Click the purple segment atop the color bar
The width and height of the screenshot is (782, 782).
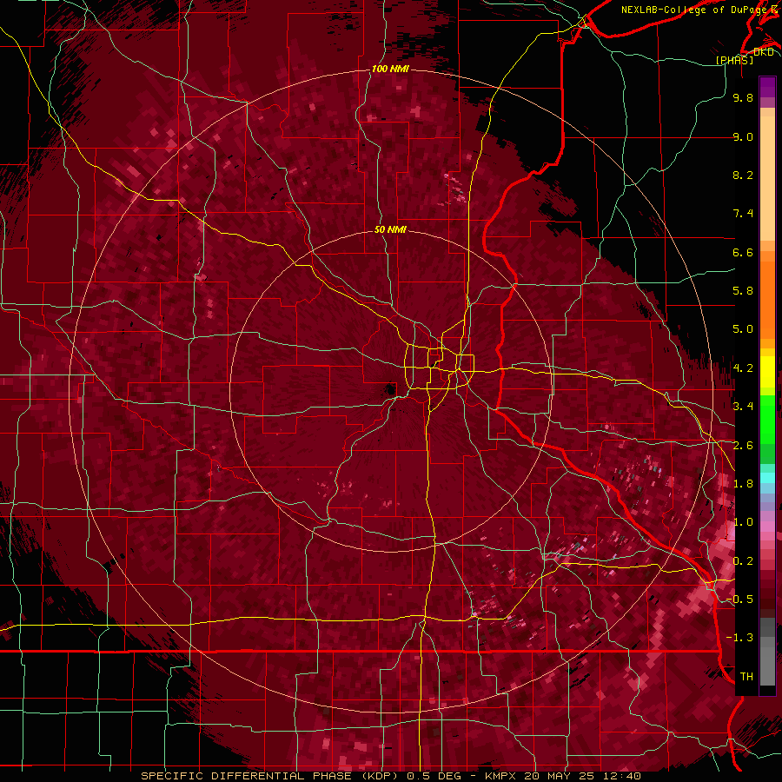(x=767, y=87)
